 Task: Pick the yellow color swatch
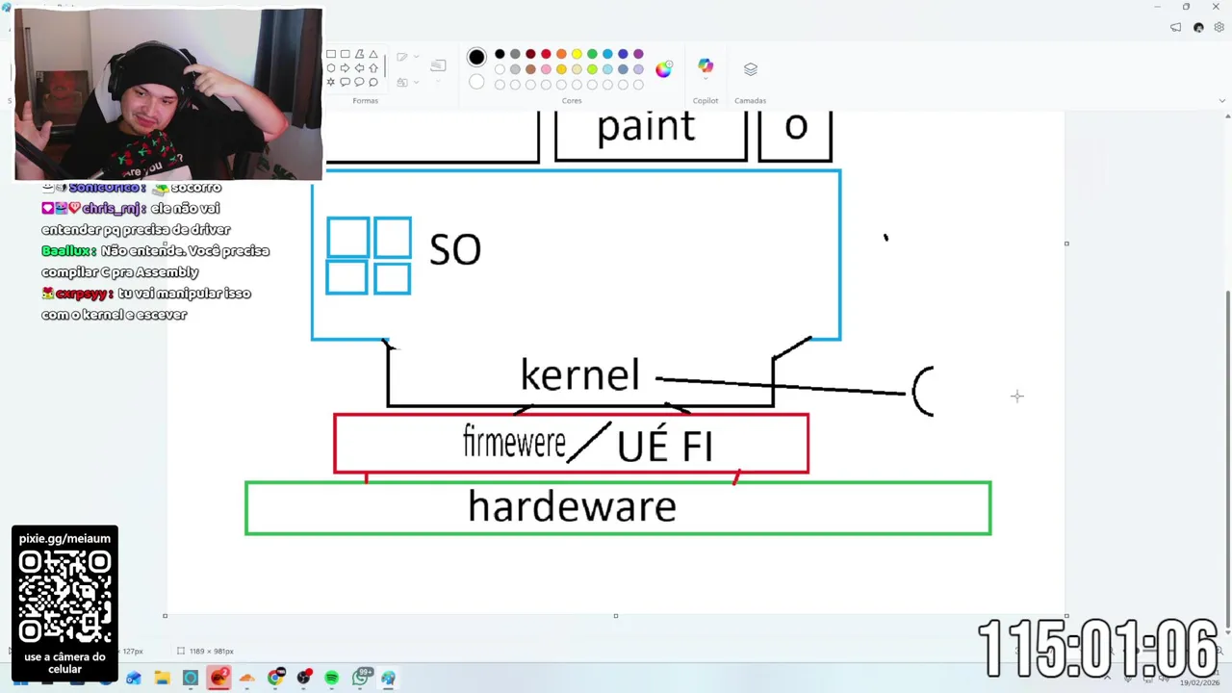(x=577, y=54)
